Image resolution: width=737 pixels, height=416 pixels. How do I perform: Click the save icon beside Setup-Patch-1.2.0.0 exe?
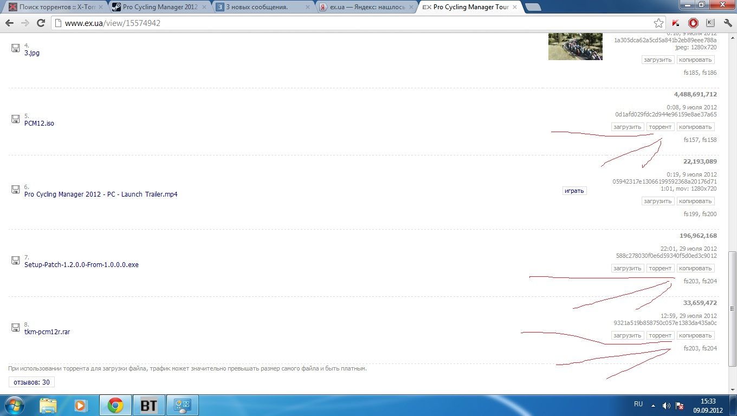click(x=16, y=260)
